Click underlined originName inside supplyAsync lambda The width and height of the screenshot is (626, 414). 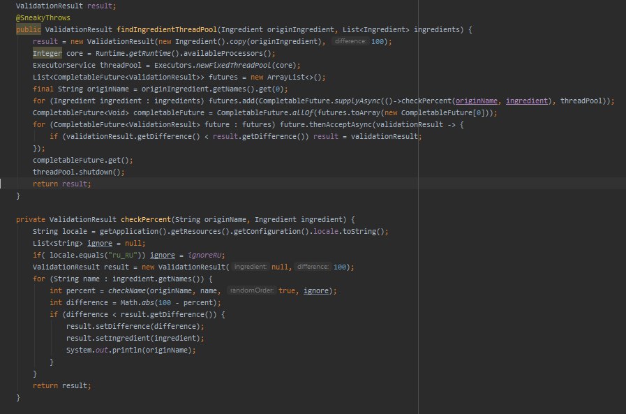point(477,101)
